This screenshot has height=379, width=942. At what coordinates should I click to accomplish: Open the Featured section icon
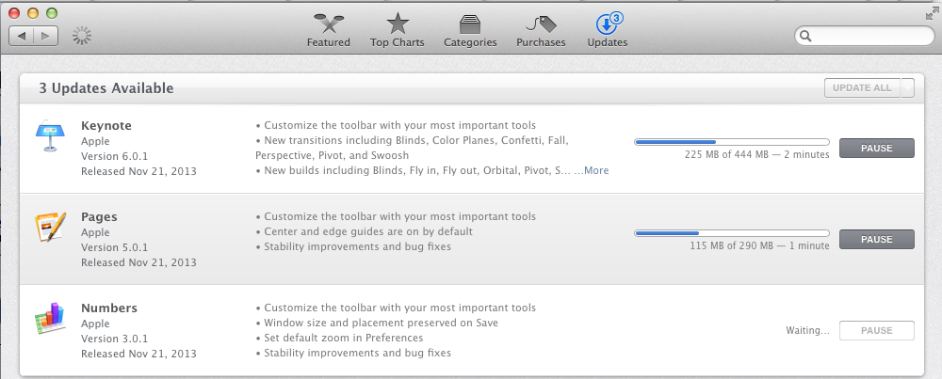328,24
